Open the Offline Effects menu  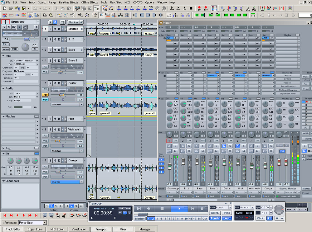[90, 2]
